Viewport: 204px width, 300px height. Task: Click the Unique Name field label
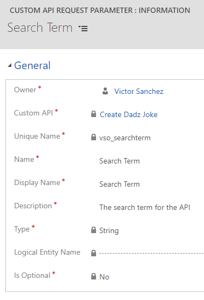[37, 136]
